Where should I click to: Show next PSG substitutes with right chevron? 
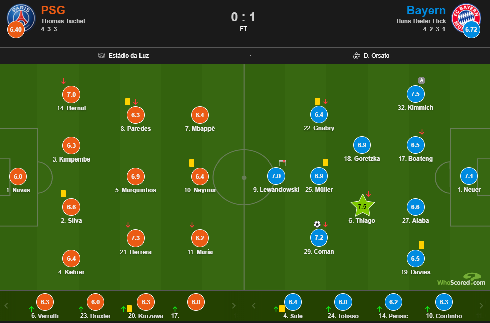(234, 306)
